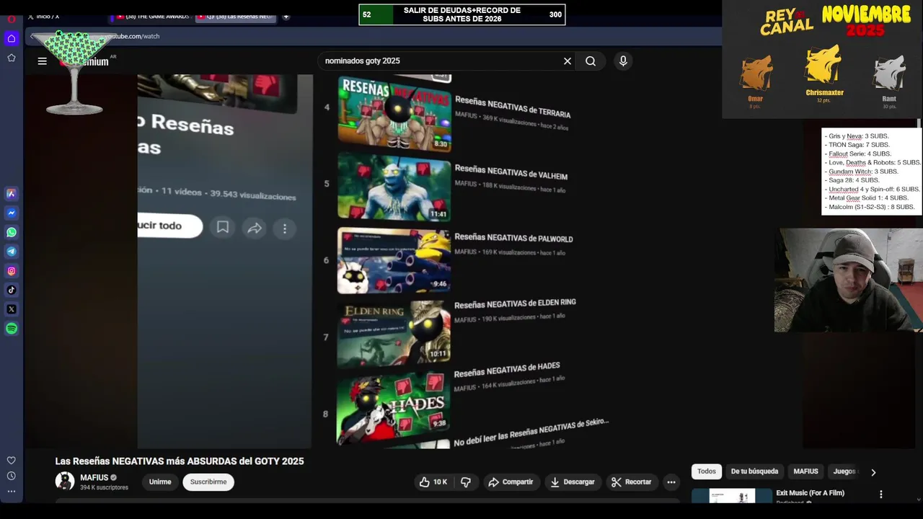Image resolution: width=923 pixels, height=519 pixels.
Task: Open the MAFIUS channel name link
Action: [94, 478]
